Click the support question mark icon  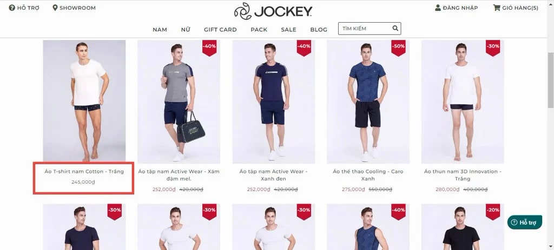coord(12,8)
